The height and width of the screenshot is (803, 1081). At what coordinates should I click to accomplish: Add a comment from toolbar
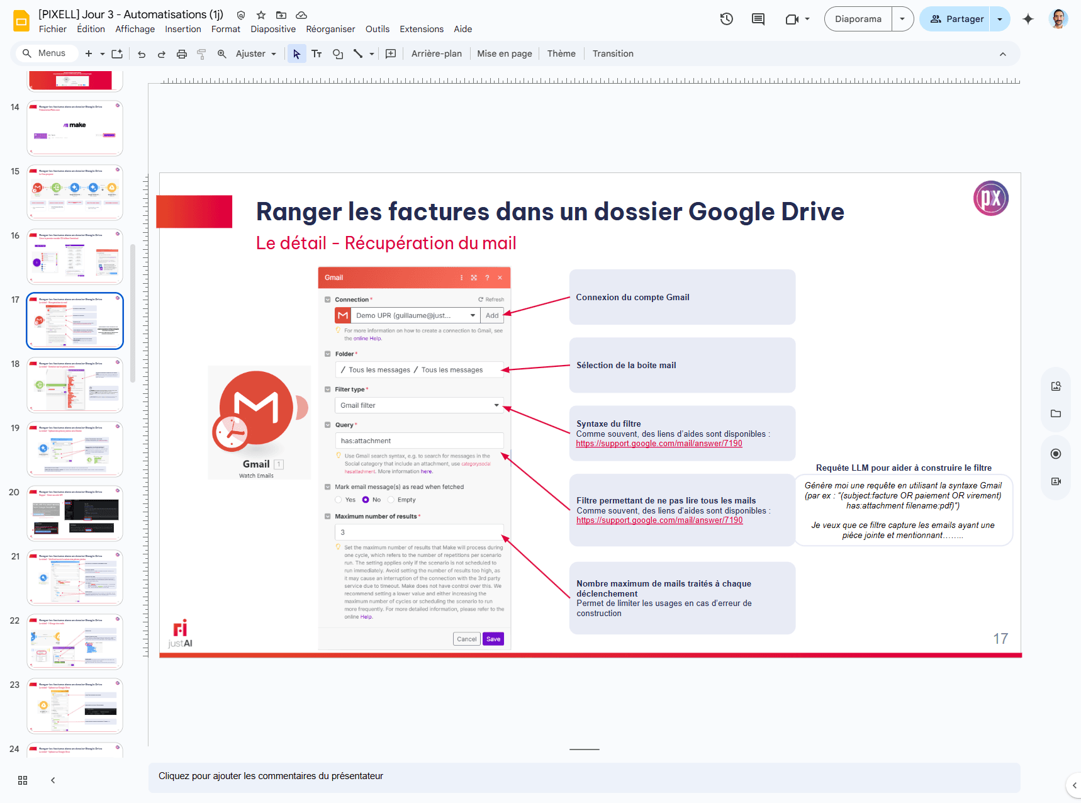[x=391, y=54]
